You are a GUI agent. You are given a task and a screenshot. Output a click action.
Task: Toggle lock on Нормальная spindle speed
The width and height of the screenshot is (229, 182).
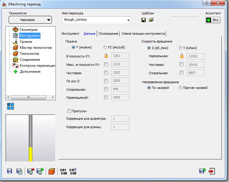pyautogui.click(x=182, y=56)
